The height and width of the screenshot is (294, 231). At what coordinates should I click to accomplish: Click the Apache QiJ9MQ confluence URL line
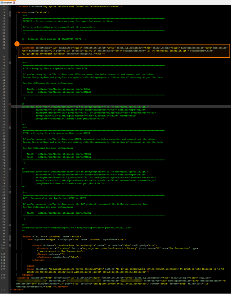(x=59, y=213)
